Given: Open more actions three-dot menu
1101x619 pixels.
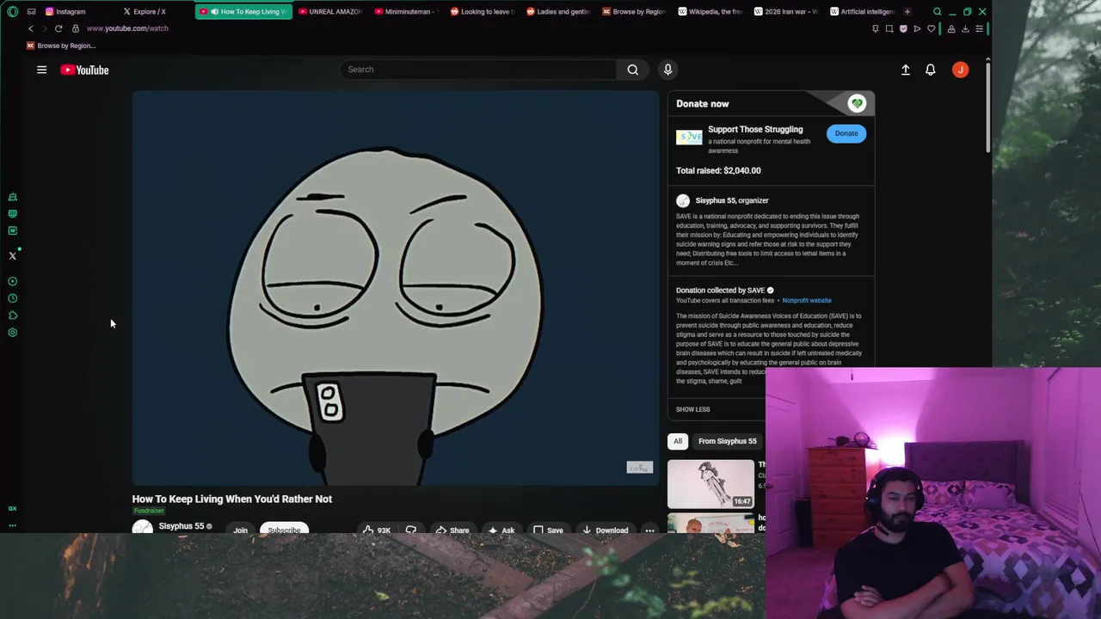Looking at the screenshot, I should (x=649, y=530).
